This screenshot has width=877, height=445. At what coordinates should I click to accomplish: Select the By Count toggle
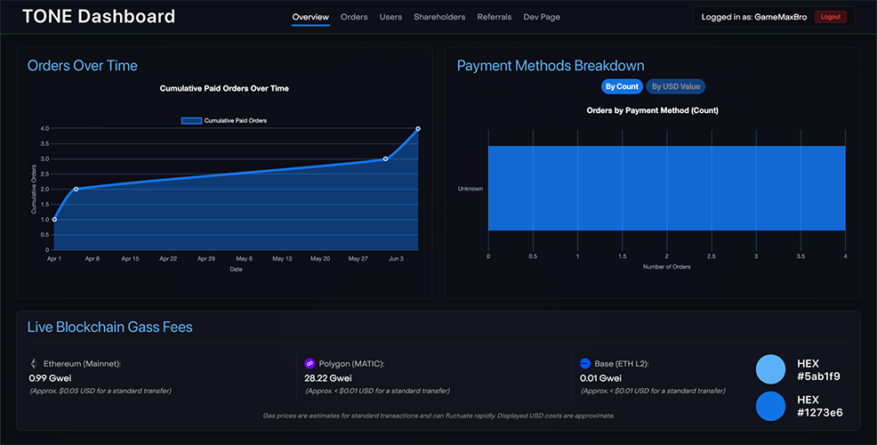(621, 86)
